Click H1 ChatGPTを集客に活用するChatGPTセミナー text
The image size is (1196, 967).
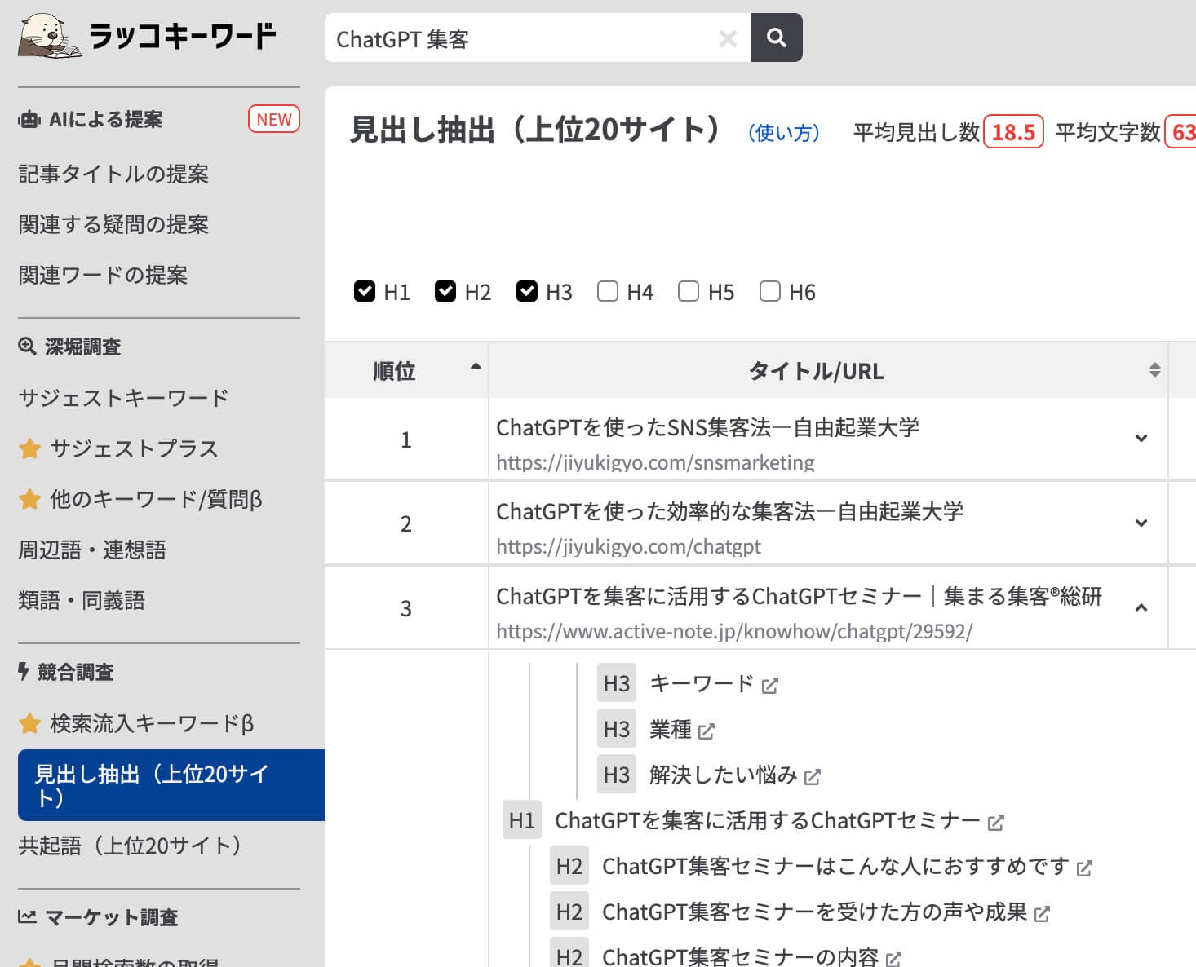(768, 820)
